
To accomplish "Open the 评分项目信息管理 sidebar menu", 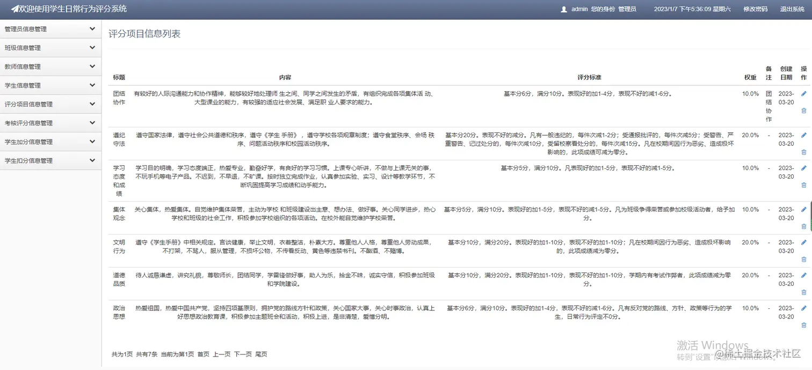I will [x=50, y=104].
